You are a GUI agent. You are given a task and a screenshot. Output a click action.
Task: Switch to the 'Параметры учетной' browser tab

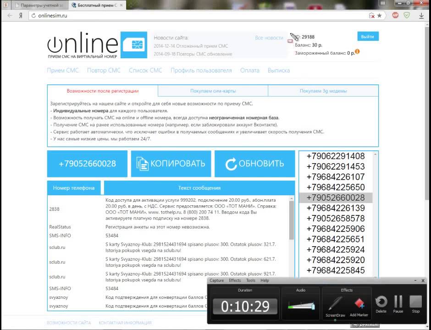(x=39, y=5)
